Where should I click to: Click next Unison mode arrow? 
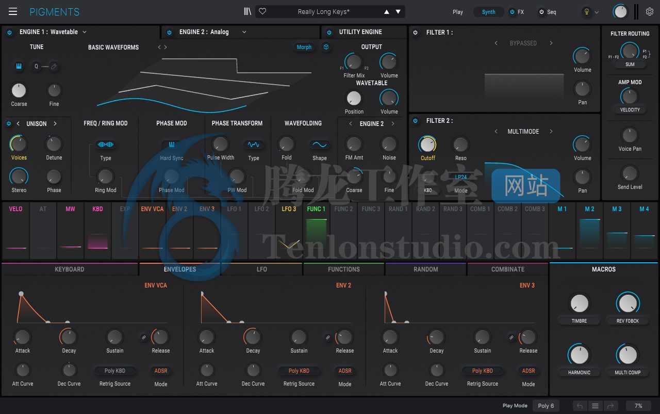point(55,124)
